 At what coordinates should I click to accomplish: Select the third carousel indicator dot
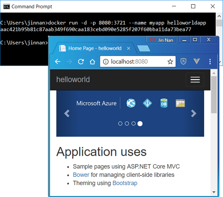(133, 123)
